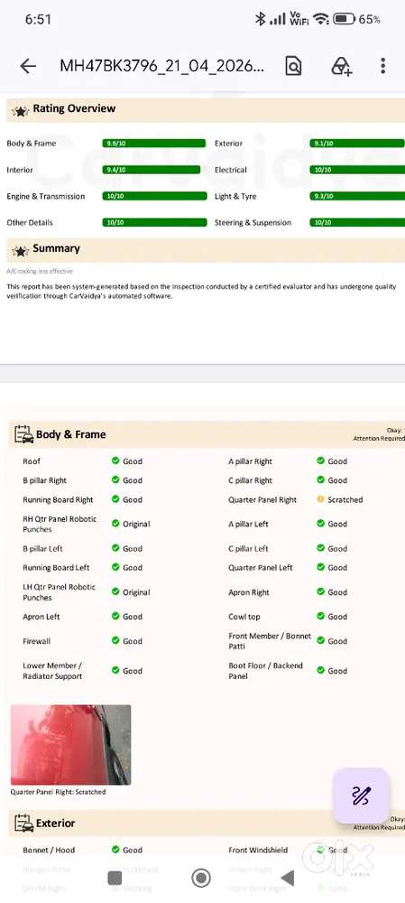Tap the add to Drive icon
The height and width of the screenshot is (903, 405).
click(x=341, y=66)
